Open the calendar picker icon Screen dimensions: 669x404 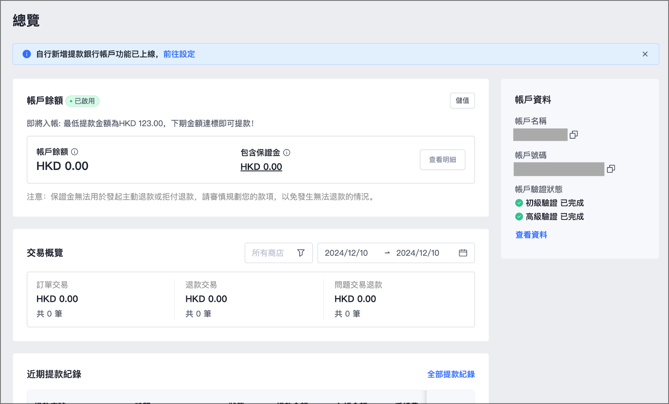point(463,253)
